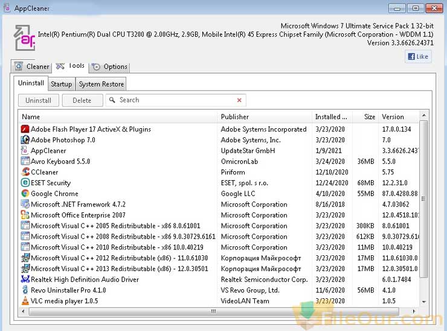Click the publisher 'UpdateStar GmbH'
This screenshot has width=447, height=331.
tap(248, 151)
